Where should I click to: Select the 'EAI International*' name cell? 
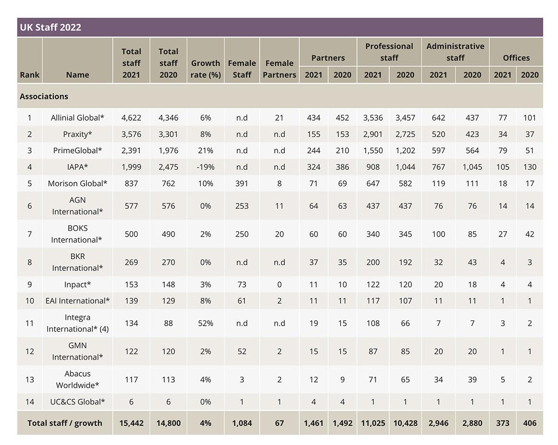77,301
